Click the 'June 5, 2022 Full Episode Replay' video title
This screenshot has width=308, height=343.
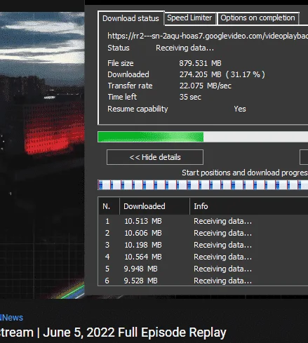point(135,332)
